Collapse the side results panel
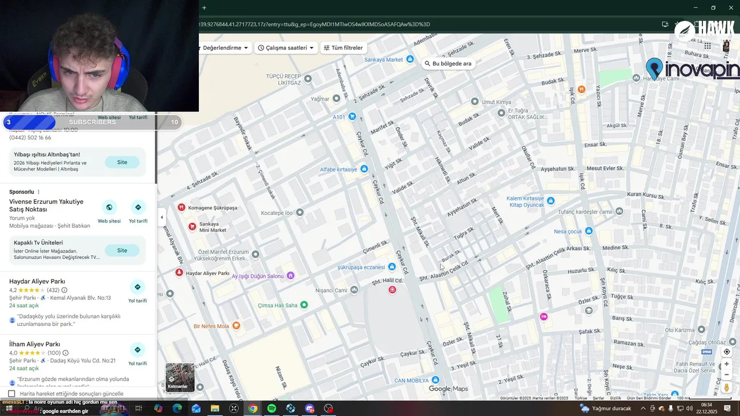This screenshot has width=740, height=416. pyautogui.click(x=161, y=217)
